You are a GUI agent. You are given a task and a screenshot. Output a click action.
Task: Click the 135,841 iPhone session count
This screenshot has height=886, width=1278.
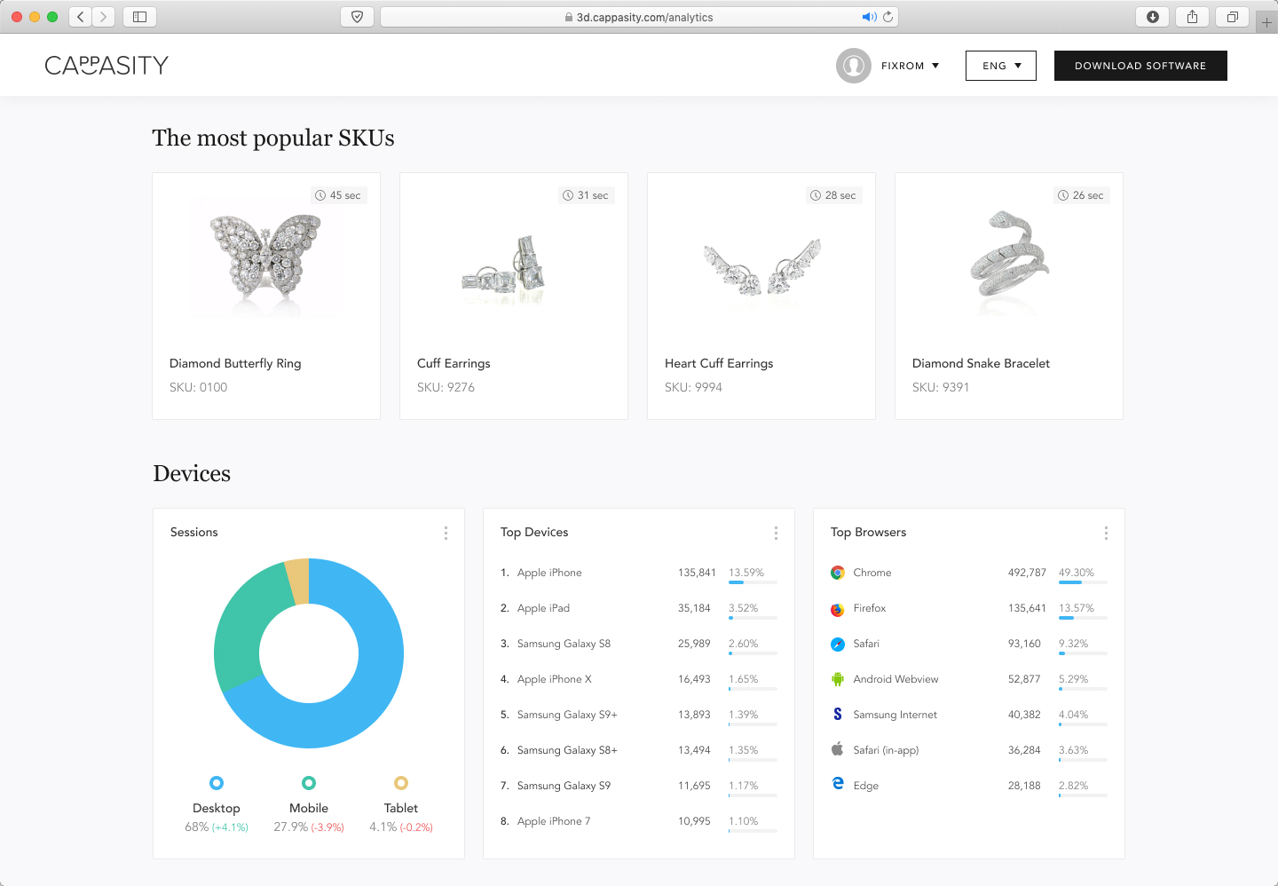pyautogui.click(x=697, y=573)
